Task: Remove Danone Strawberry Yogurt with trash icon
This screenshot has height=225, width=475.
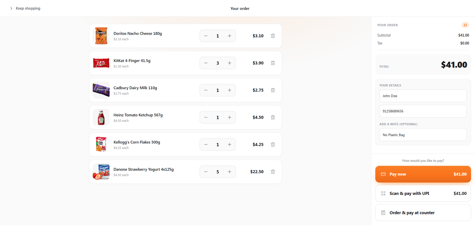Action: click(273, 172)
